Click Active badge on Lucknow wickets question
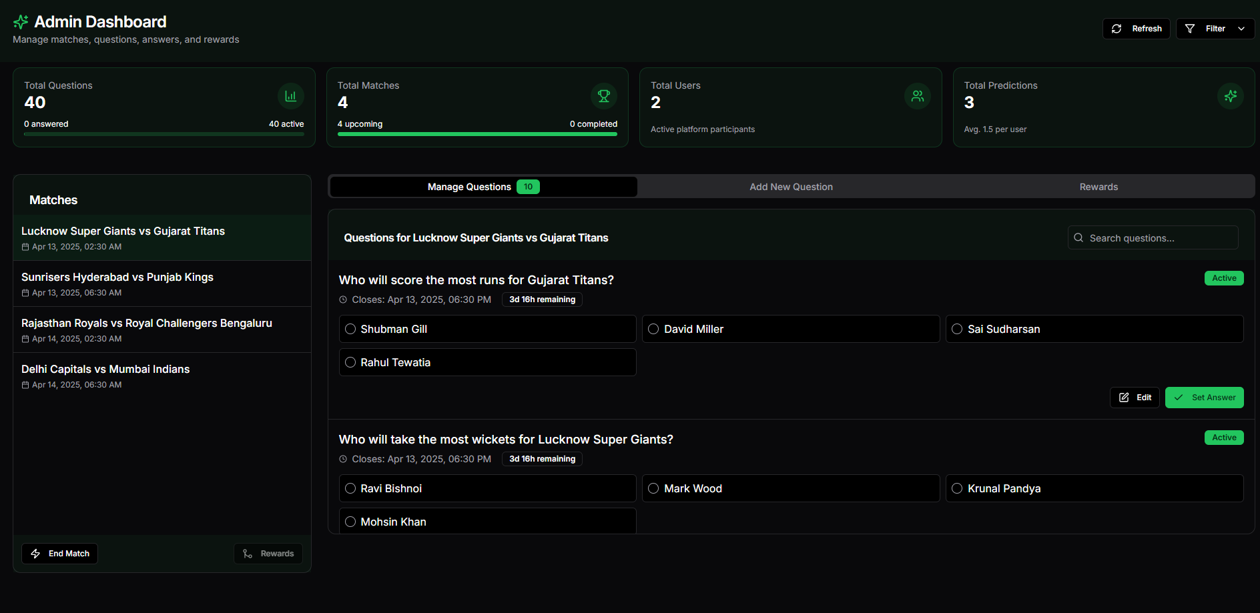The height and width of the screenshot is (613, 1260). (1224, 438)
